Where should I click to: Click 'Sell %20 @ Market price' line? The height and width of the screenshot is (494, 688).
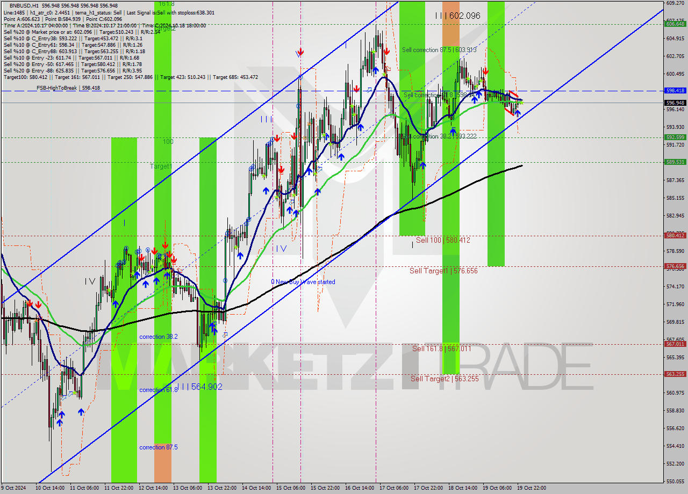click(x=82, y=32)
